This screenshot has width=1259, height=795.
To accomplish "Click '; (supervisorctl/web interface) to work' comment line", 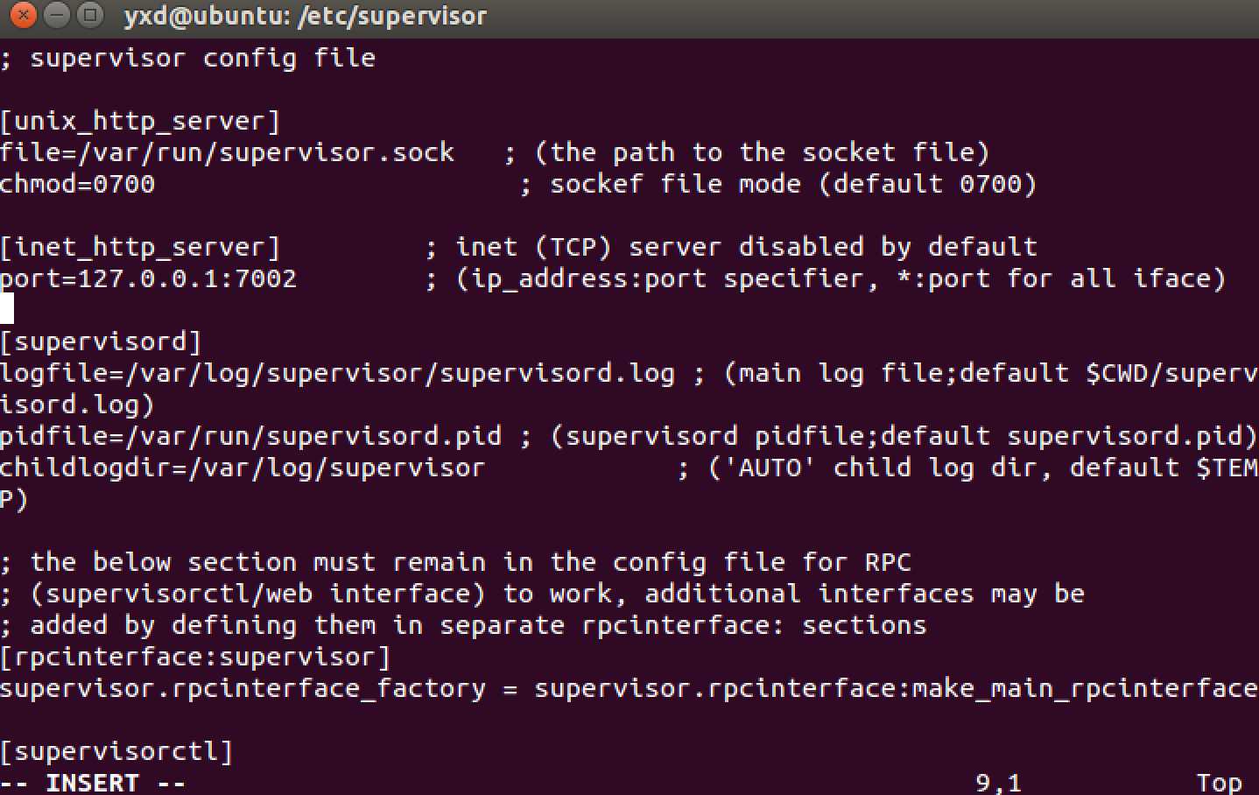I will point(543,594).
